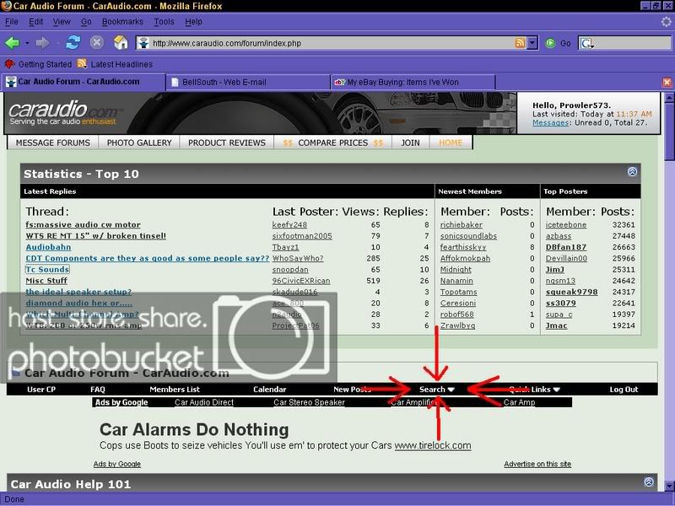View last poster sixfootman2005 profile
This screenshot has height=506, width=675.
tap(302, 236)
